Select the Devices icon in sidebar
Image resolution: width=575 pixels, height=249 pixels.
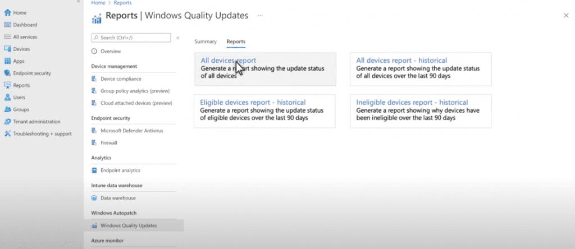click(7, 49)
